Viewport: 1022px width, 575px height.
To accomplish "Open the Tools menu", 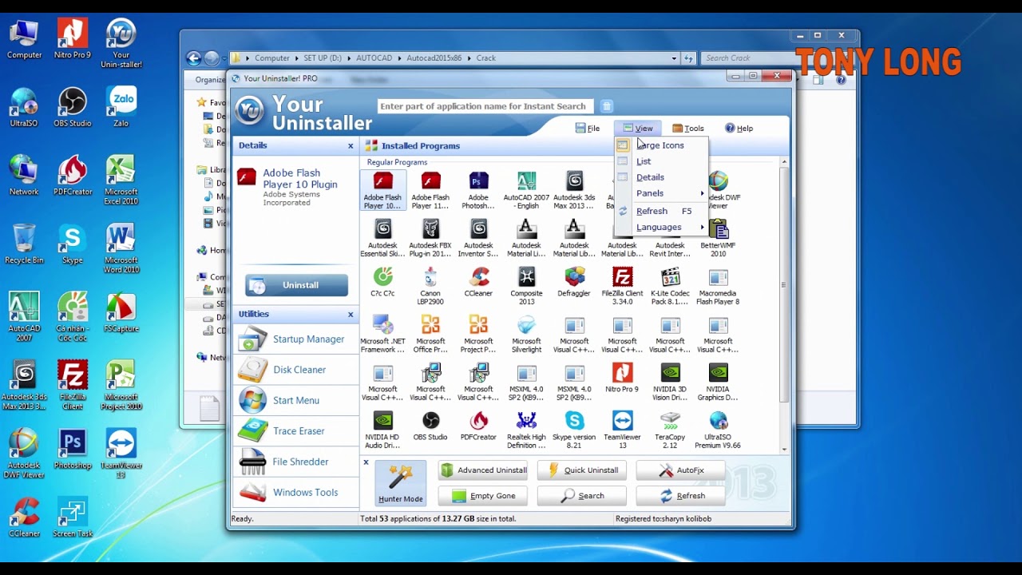I will point(688,128).
